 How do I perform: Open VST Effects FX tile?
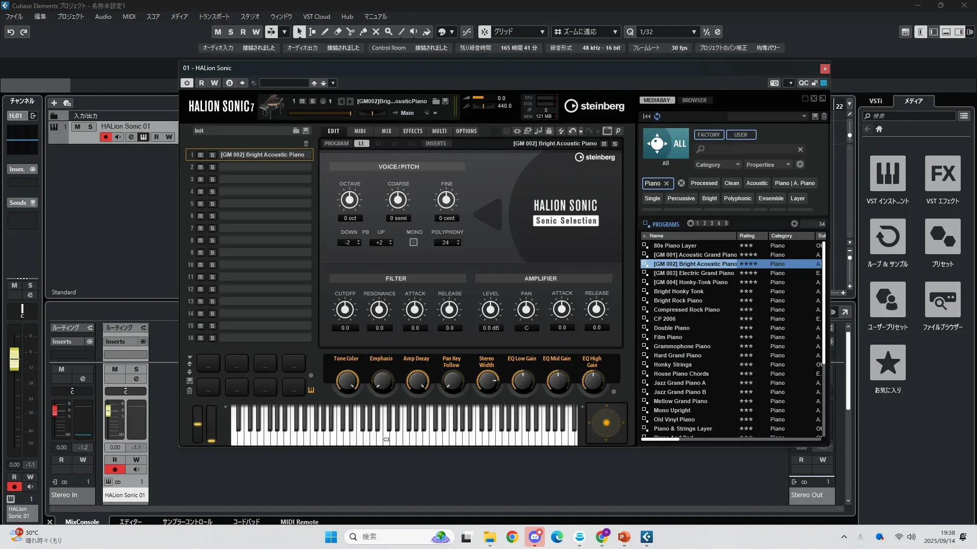942,174
